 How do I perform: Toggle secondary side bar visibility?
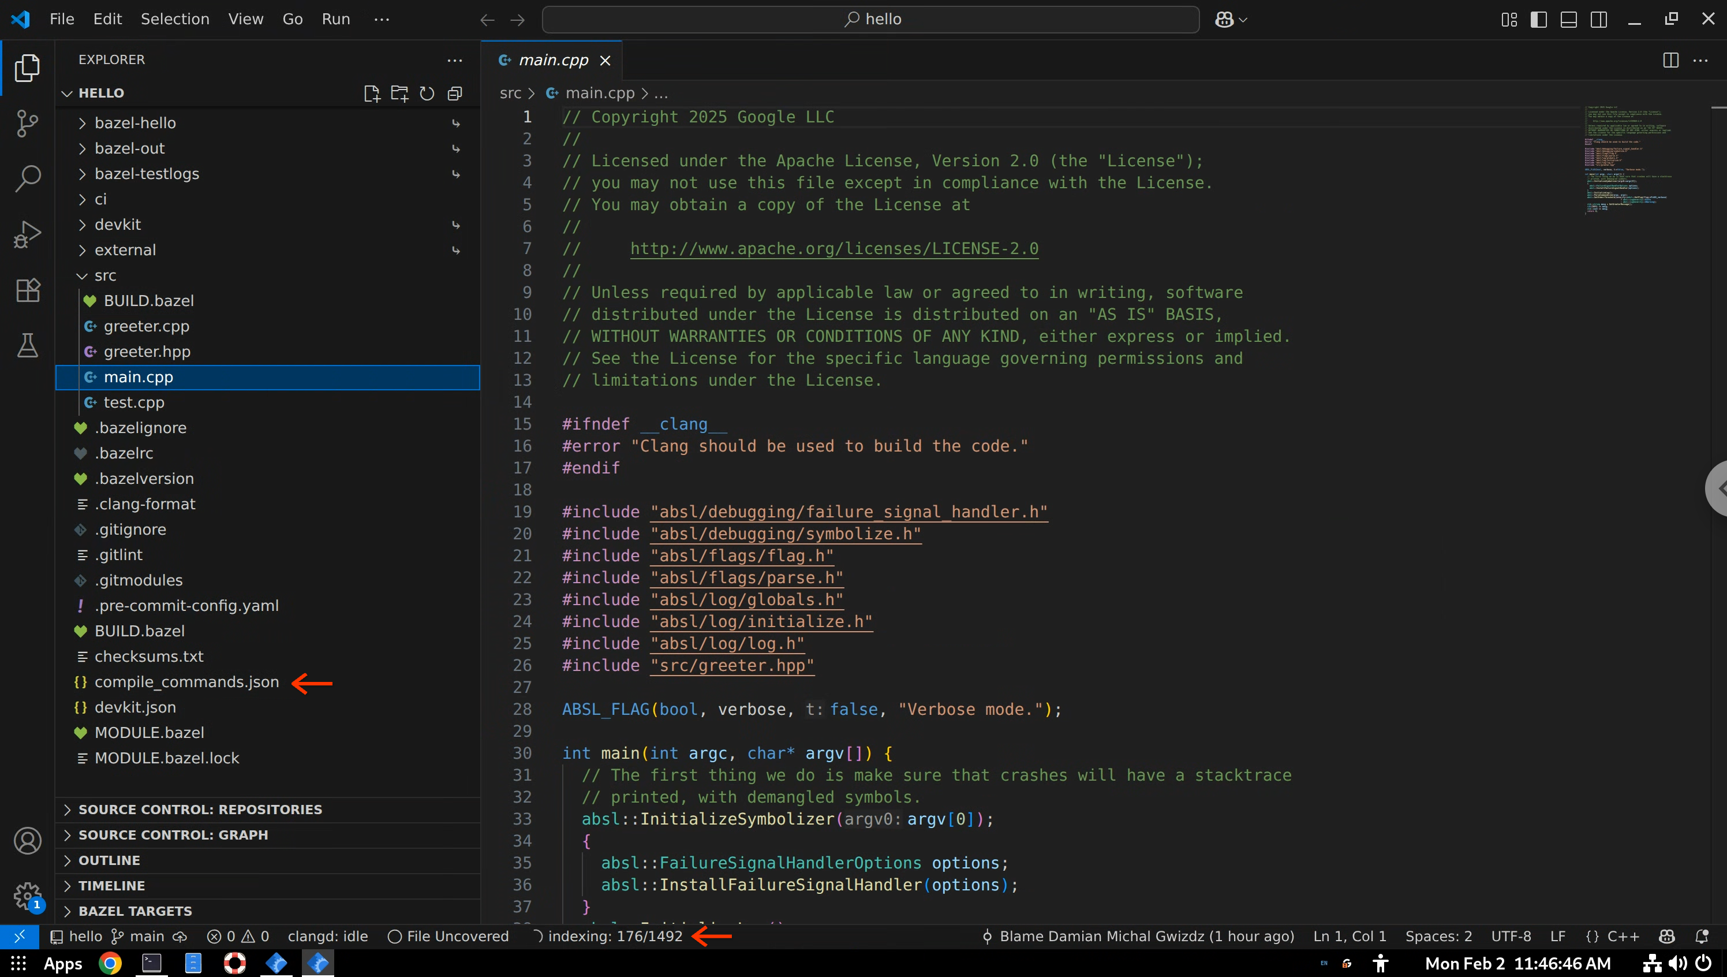(1599, 20)
